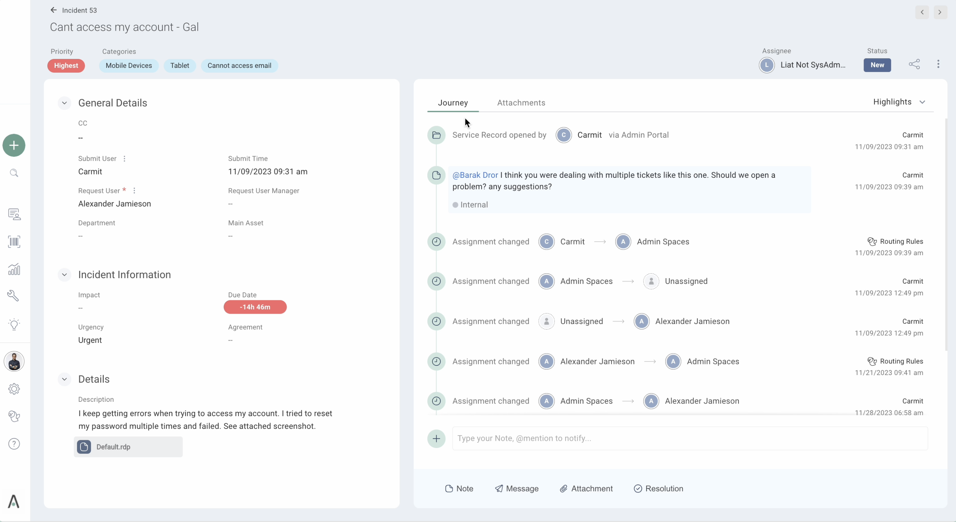The width and height of the screenshot is (956, 522).
Task: Mark Resolution with the checkmark icon
Action: (637, 488)
